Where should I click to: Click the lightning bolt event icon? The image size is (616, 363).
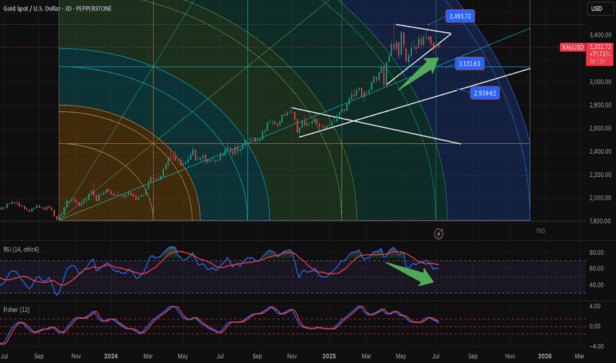[x=439, y=234]
